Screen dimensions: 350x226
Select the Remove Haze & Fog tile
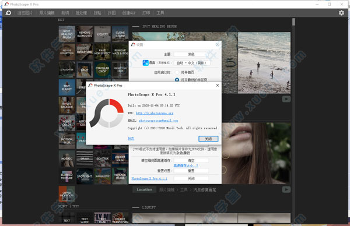click(120, 52)
